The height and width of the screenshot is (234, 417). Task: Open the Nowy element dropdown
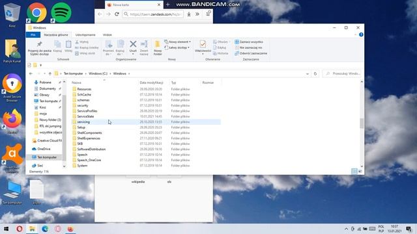pyautogui.click(x=177, y=42)
